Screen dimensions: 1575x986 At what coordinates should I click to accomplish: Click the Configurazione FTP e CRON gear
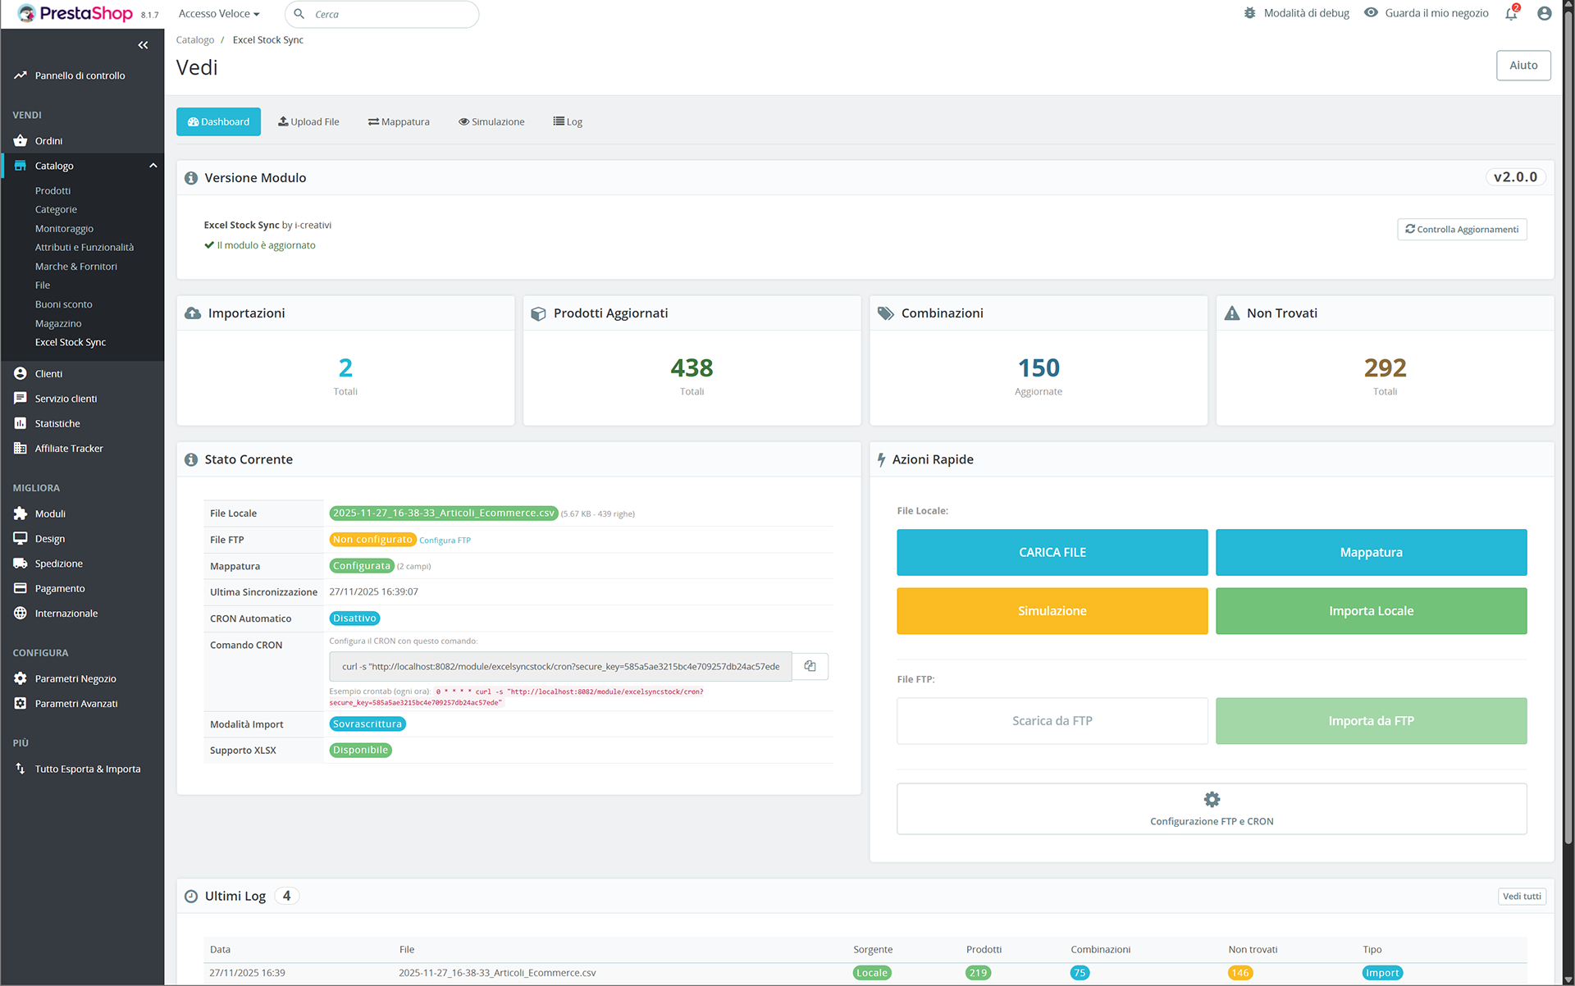1212,799
